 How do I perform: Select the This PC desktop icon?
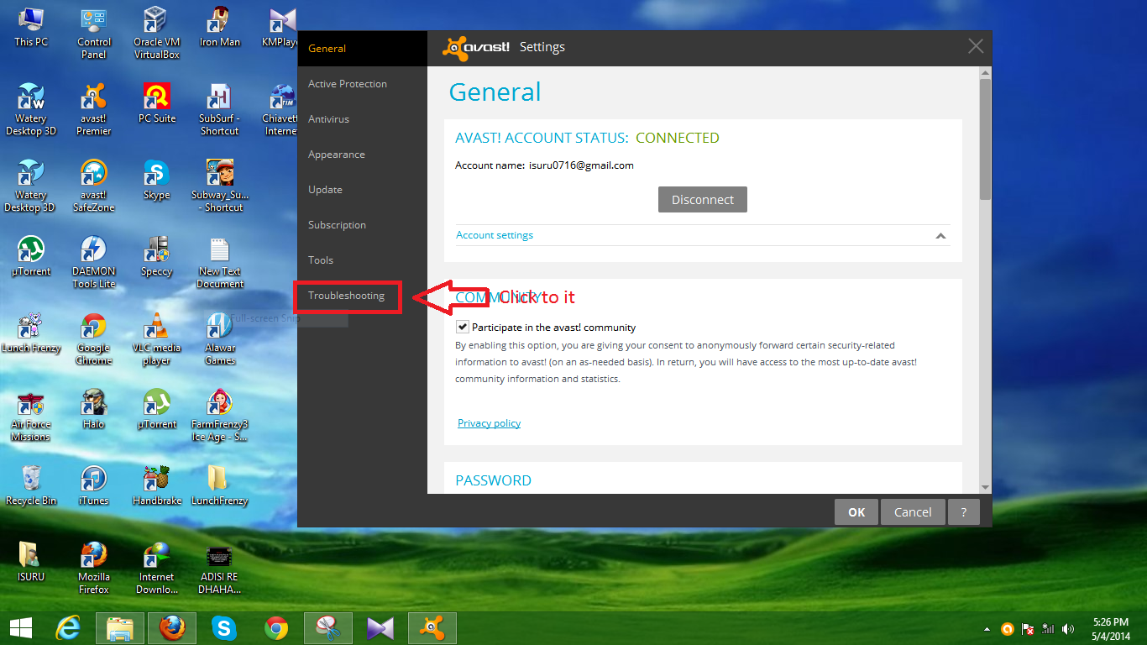coord(31,27)
